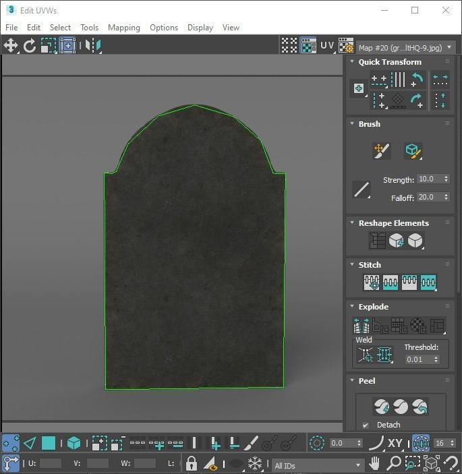Collapse the Stitch rollout
Image resolution: width=462 pixels, height=474 pixels.
pos(352,264)
